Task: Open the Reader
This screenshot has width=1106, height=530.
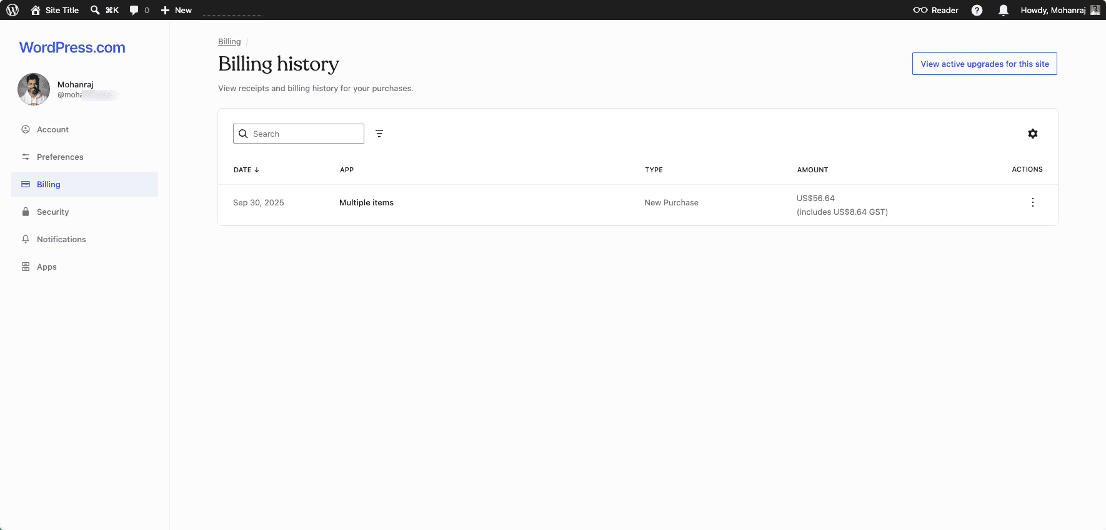Action: pos(935,10)
